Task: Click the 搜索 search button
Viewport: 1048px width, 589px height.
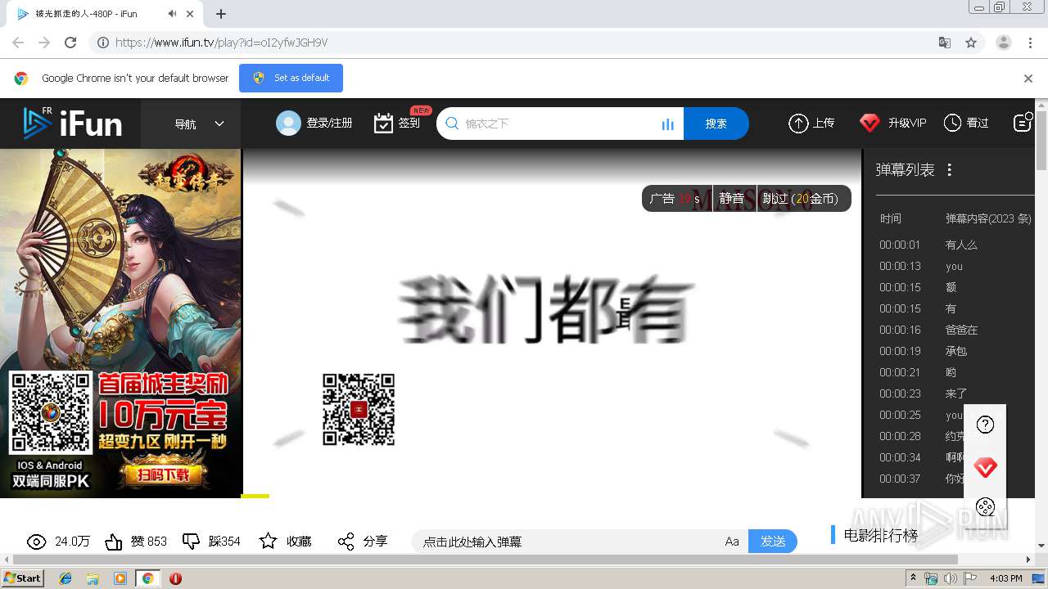Action: 716,124
